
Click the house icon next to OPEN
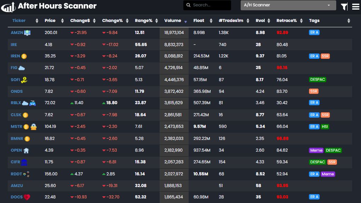26,151
